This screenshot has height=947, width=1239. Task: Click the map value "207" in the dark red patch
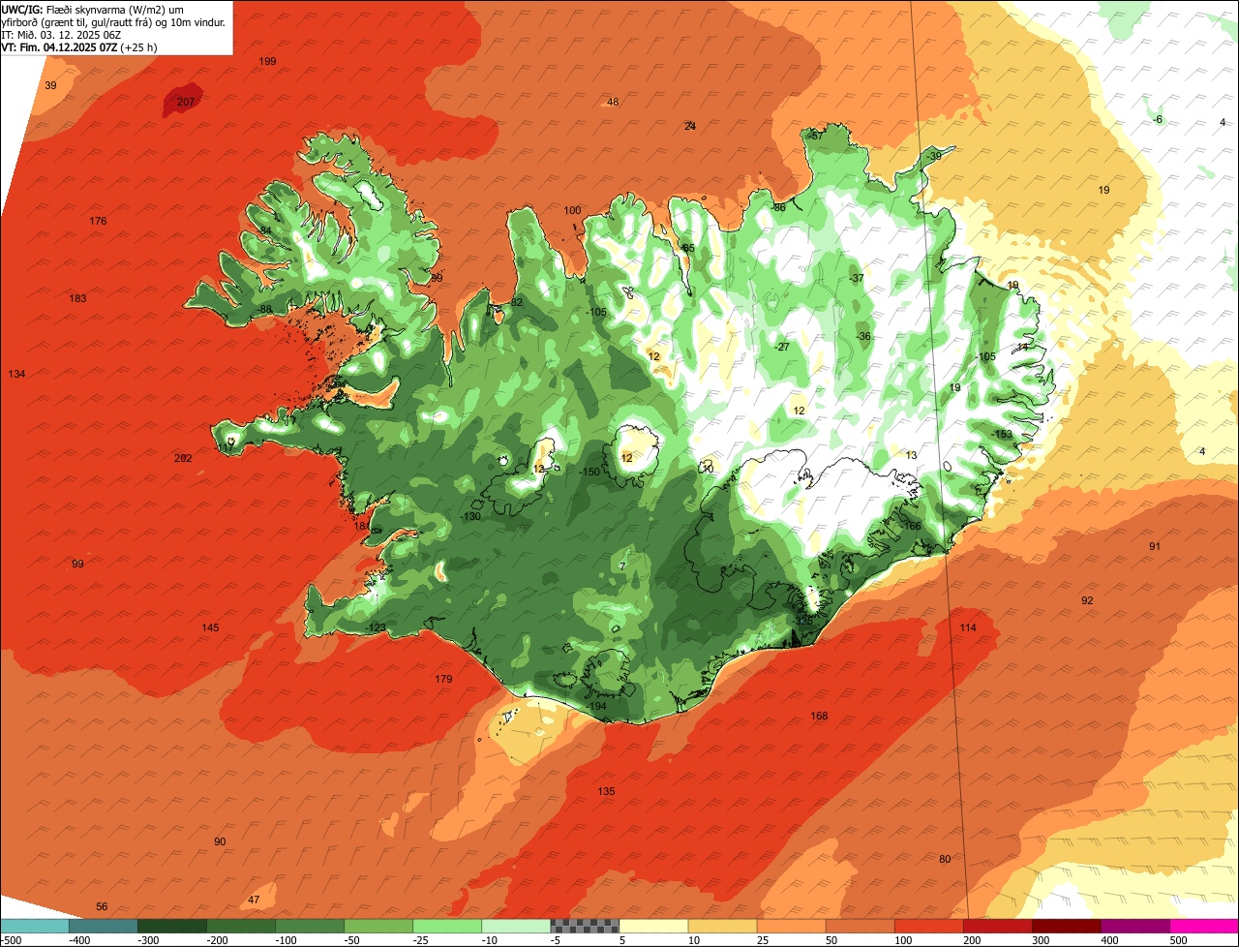coord(186,102)
